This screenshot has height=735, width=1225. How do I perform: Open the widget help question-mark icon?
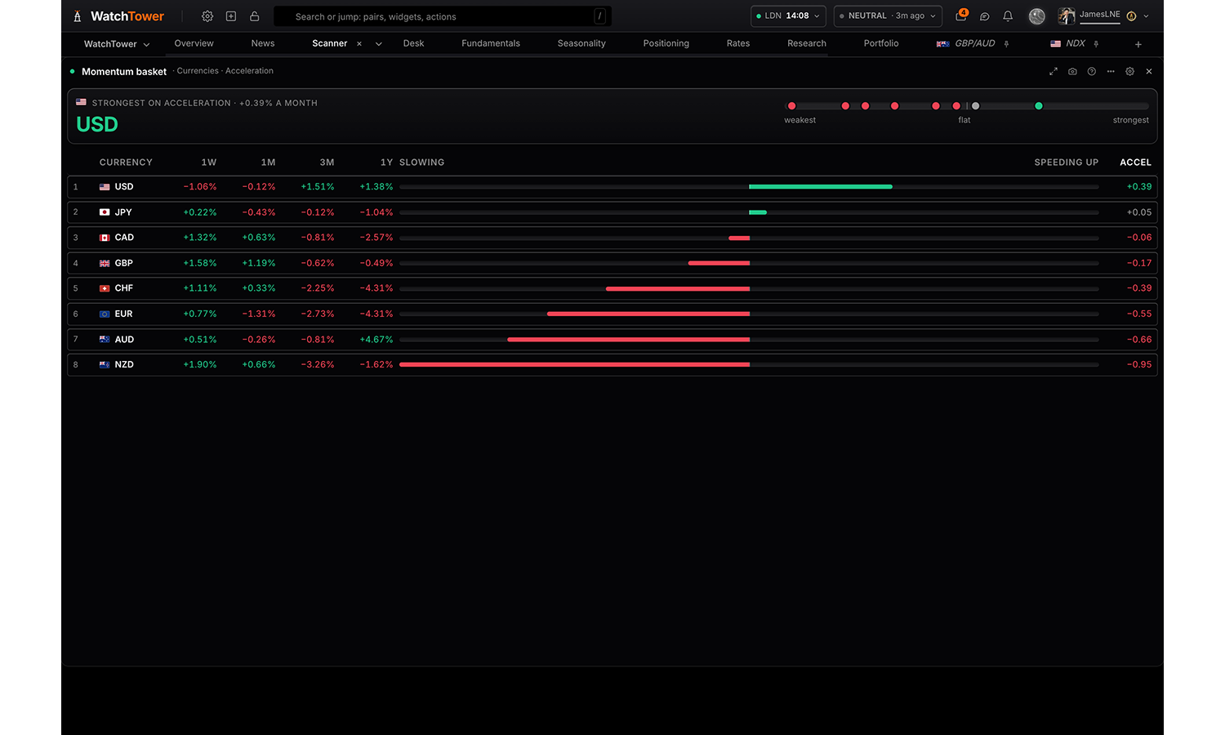pyautogui.click(x=1092, y=72)
